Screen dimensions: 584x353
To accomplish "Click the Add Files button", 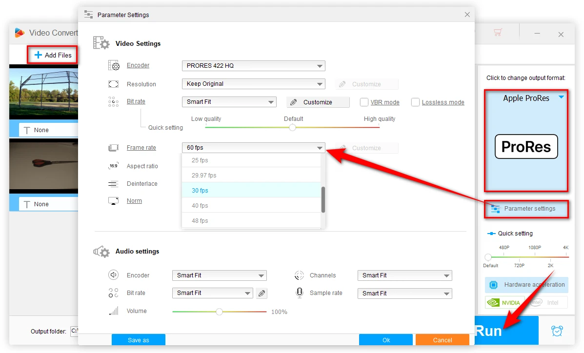I will [x=53, y=55].
